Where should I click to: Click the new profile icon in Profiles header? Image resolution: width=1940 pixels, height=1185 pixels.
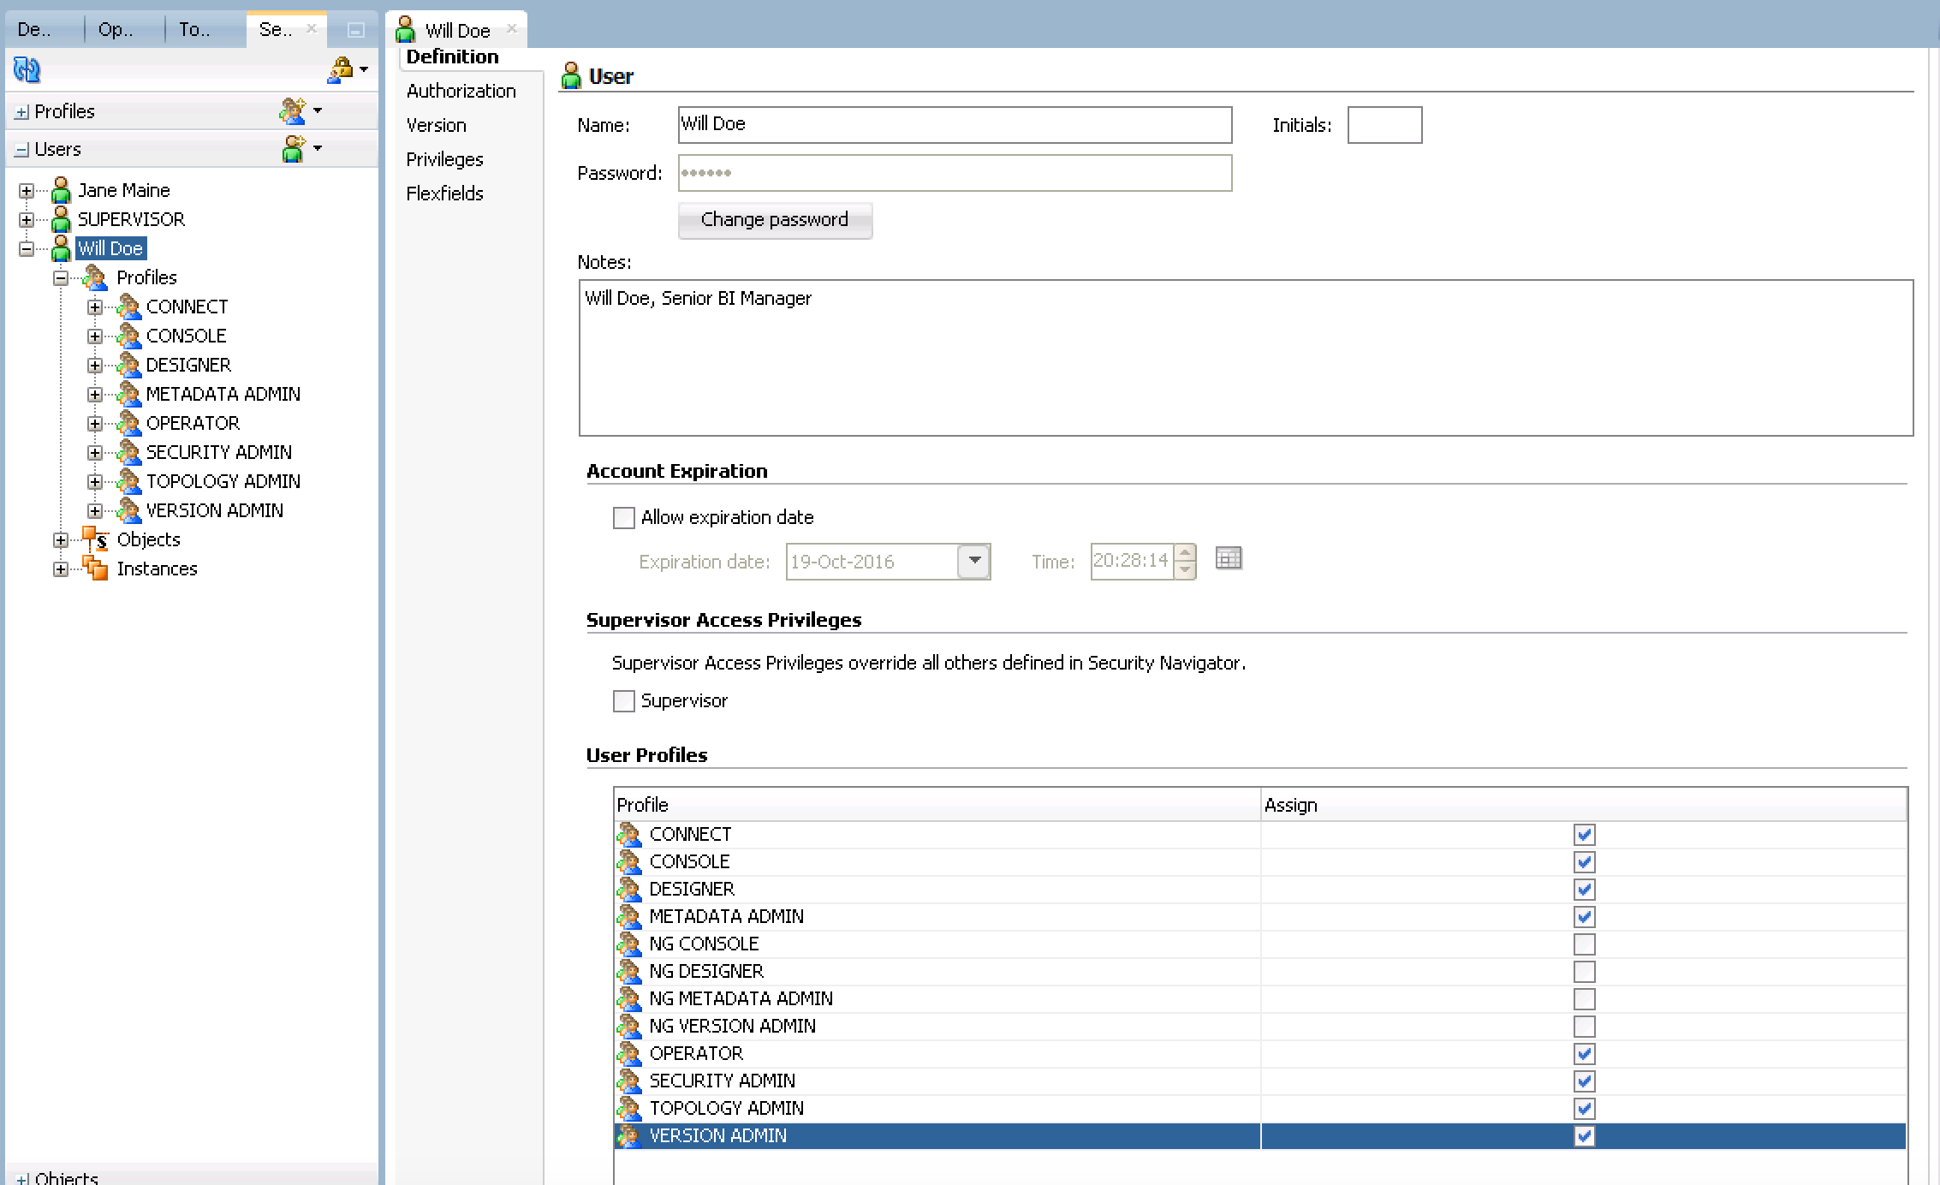point(292,111)
